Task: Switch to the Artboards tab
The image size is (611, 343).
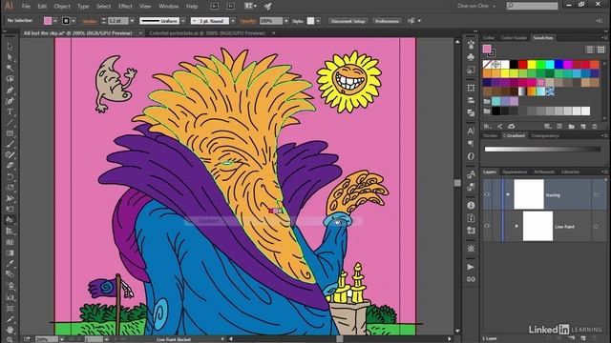Action: pos(544,171)
